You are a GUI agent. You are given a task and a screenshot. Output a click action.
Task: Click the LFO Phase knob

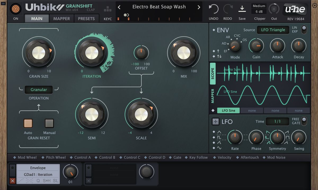[x=256, y=137]
